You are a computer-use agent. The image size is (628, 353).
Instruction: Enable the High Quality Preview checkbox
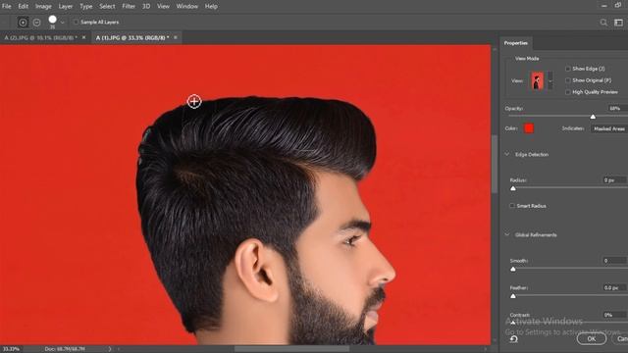click(567, 92)
